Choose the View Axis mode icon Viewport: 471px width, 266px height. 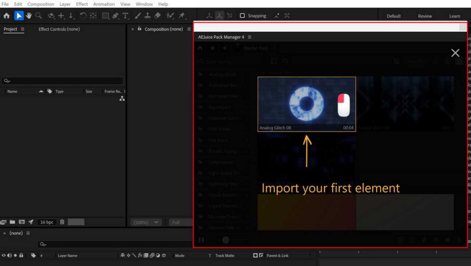click(x=230, y=16)
